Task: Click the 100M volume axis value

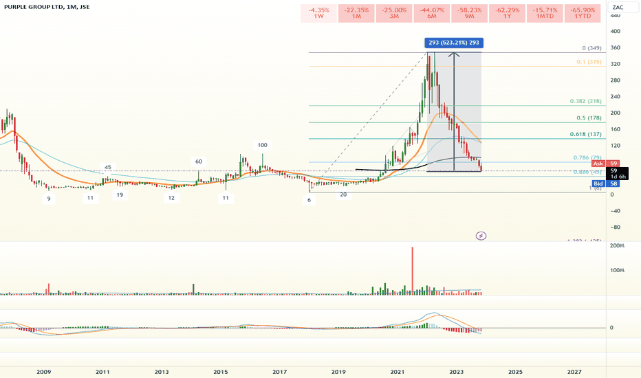Action: pyautogui.click(x=617, y=271)
